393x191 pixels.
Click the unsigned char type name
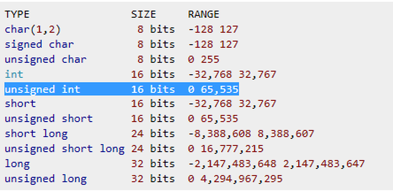click(45, 59)
